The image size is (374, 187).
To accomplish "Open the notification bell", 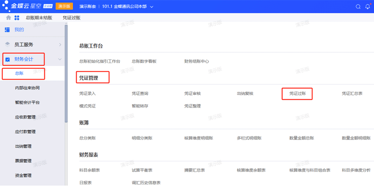I will (x=367, y=7).
